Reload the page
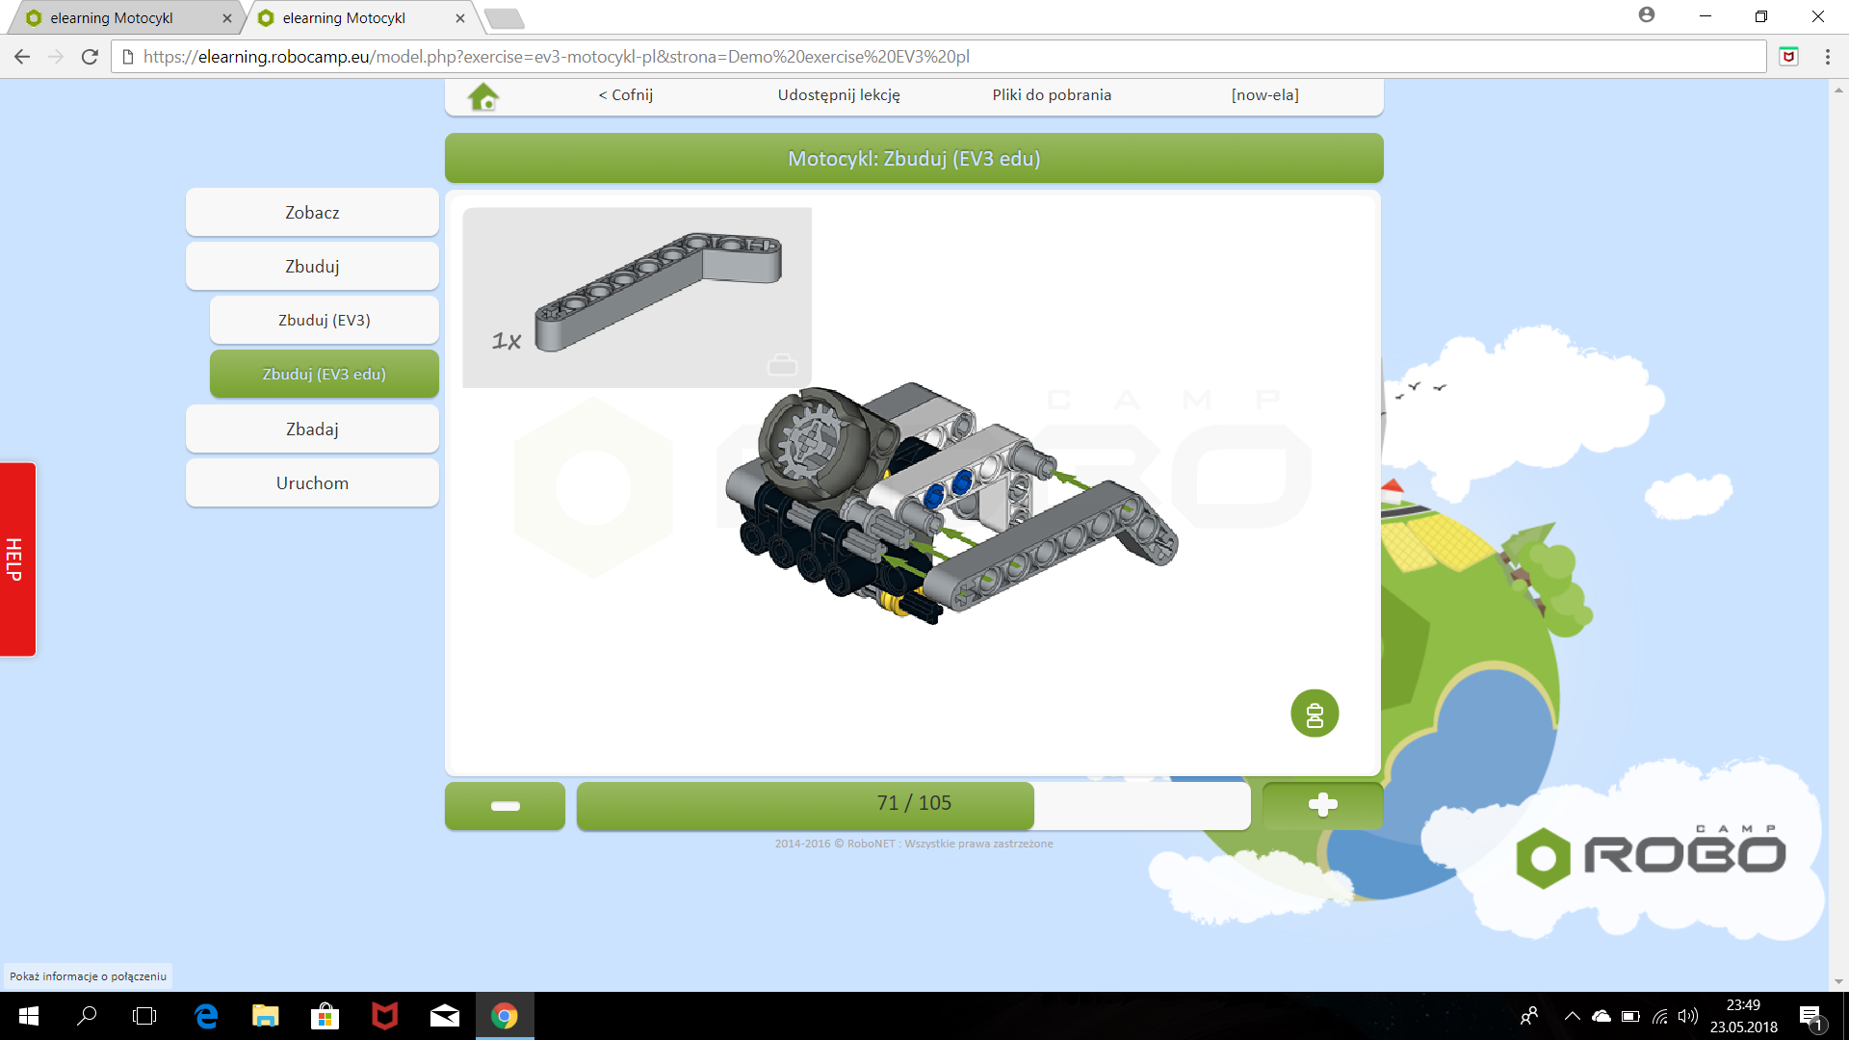The width and height of the screenshot is (1849, 1040). [90, 57]
